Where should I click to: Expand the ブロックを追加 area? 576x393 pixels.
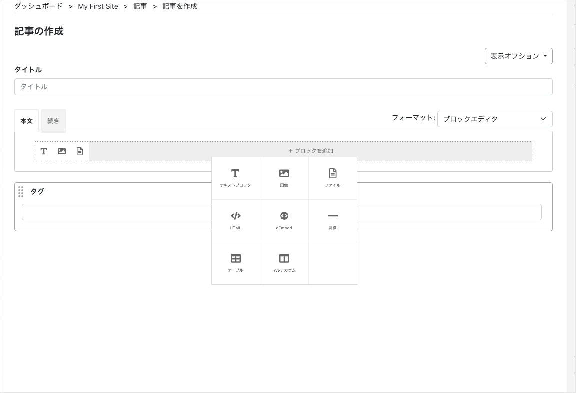pyautogui.click(x=311, y=150)
